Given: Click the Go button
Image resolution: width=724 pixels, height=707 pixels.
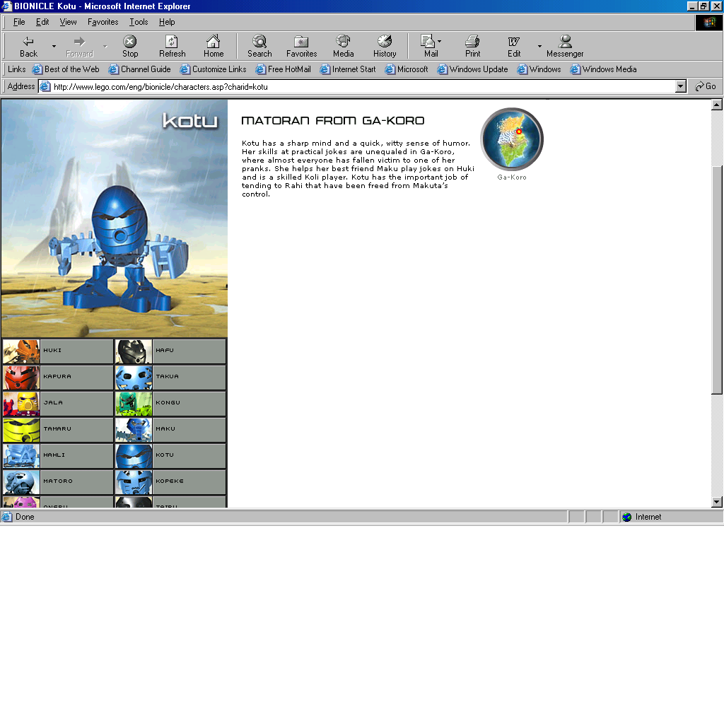Looking at the screenshot, I should [x=706, y=86].
